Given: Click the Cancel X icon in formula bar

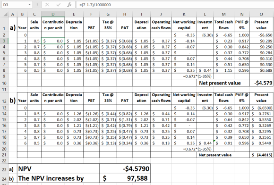Looking at the screenshot, I should coord(47,5).
